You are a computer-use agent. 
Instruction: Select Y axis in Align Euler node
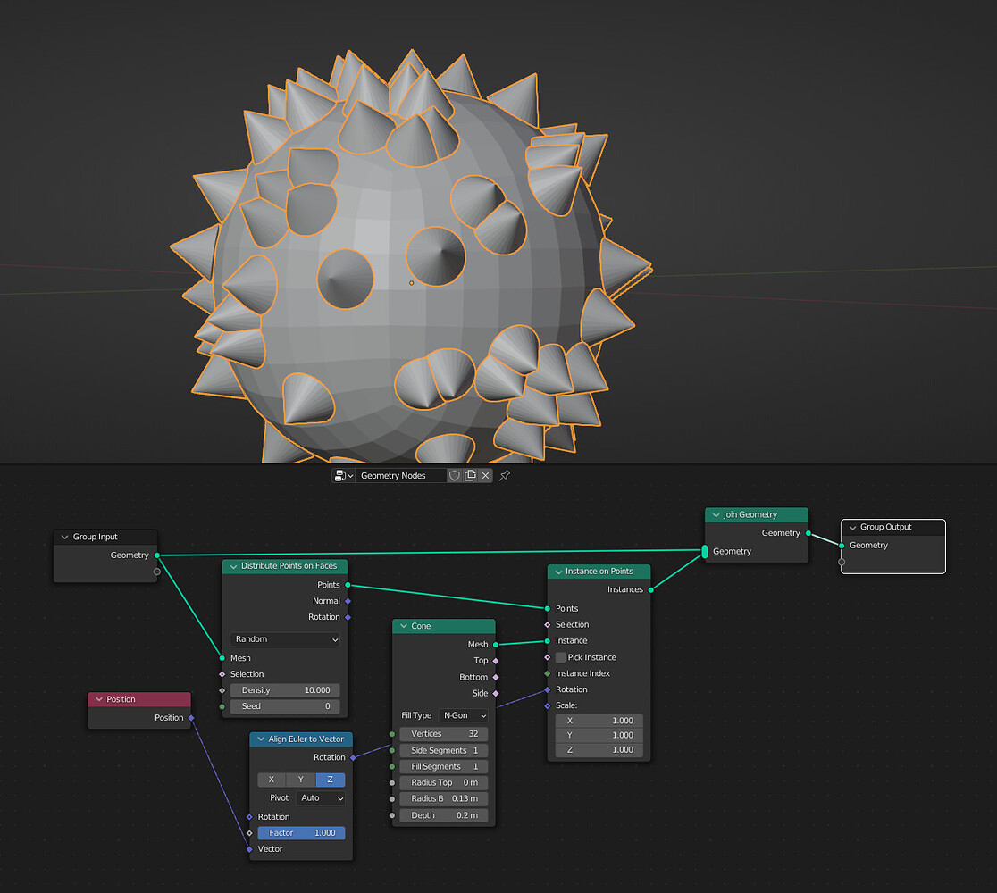tap(301, 780)
